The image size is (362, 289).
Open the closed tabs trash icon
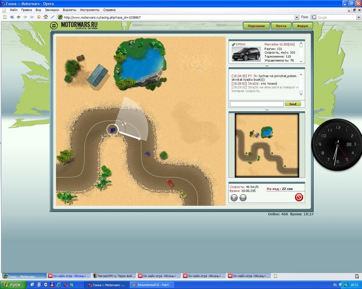point(357,276)
